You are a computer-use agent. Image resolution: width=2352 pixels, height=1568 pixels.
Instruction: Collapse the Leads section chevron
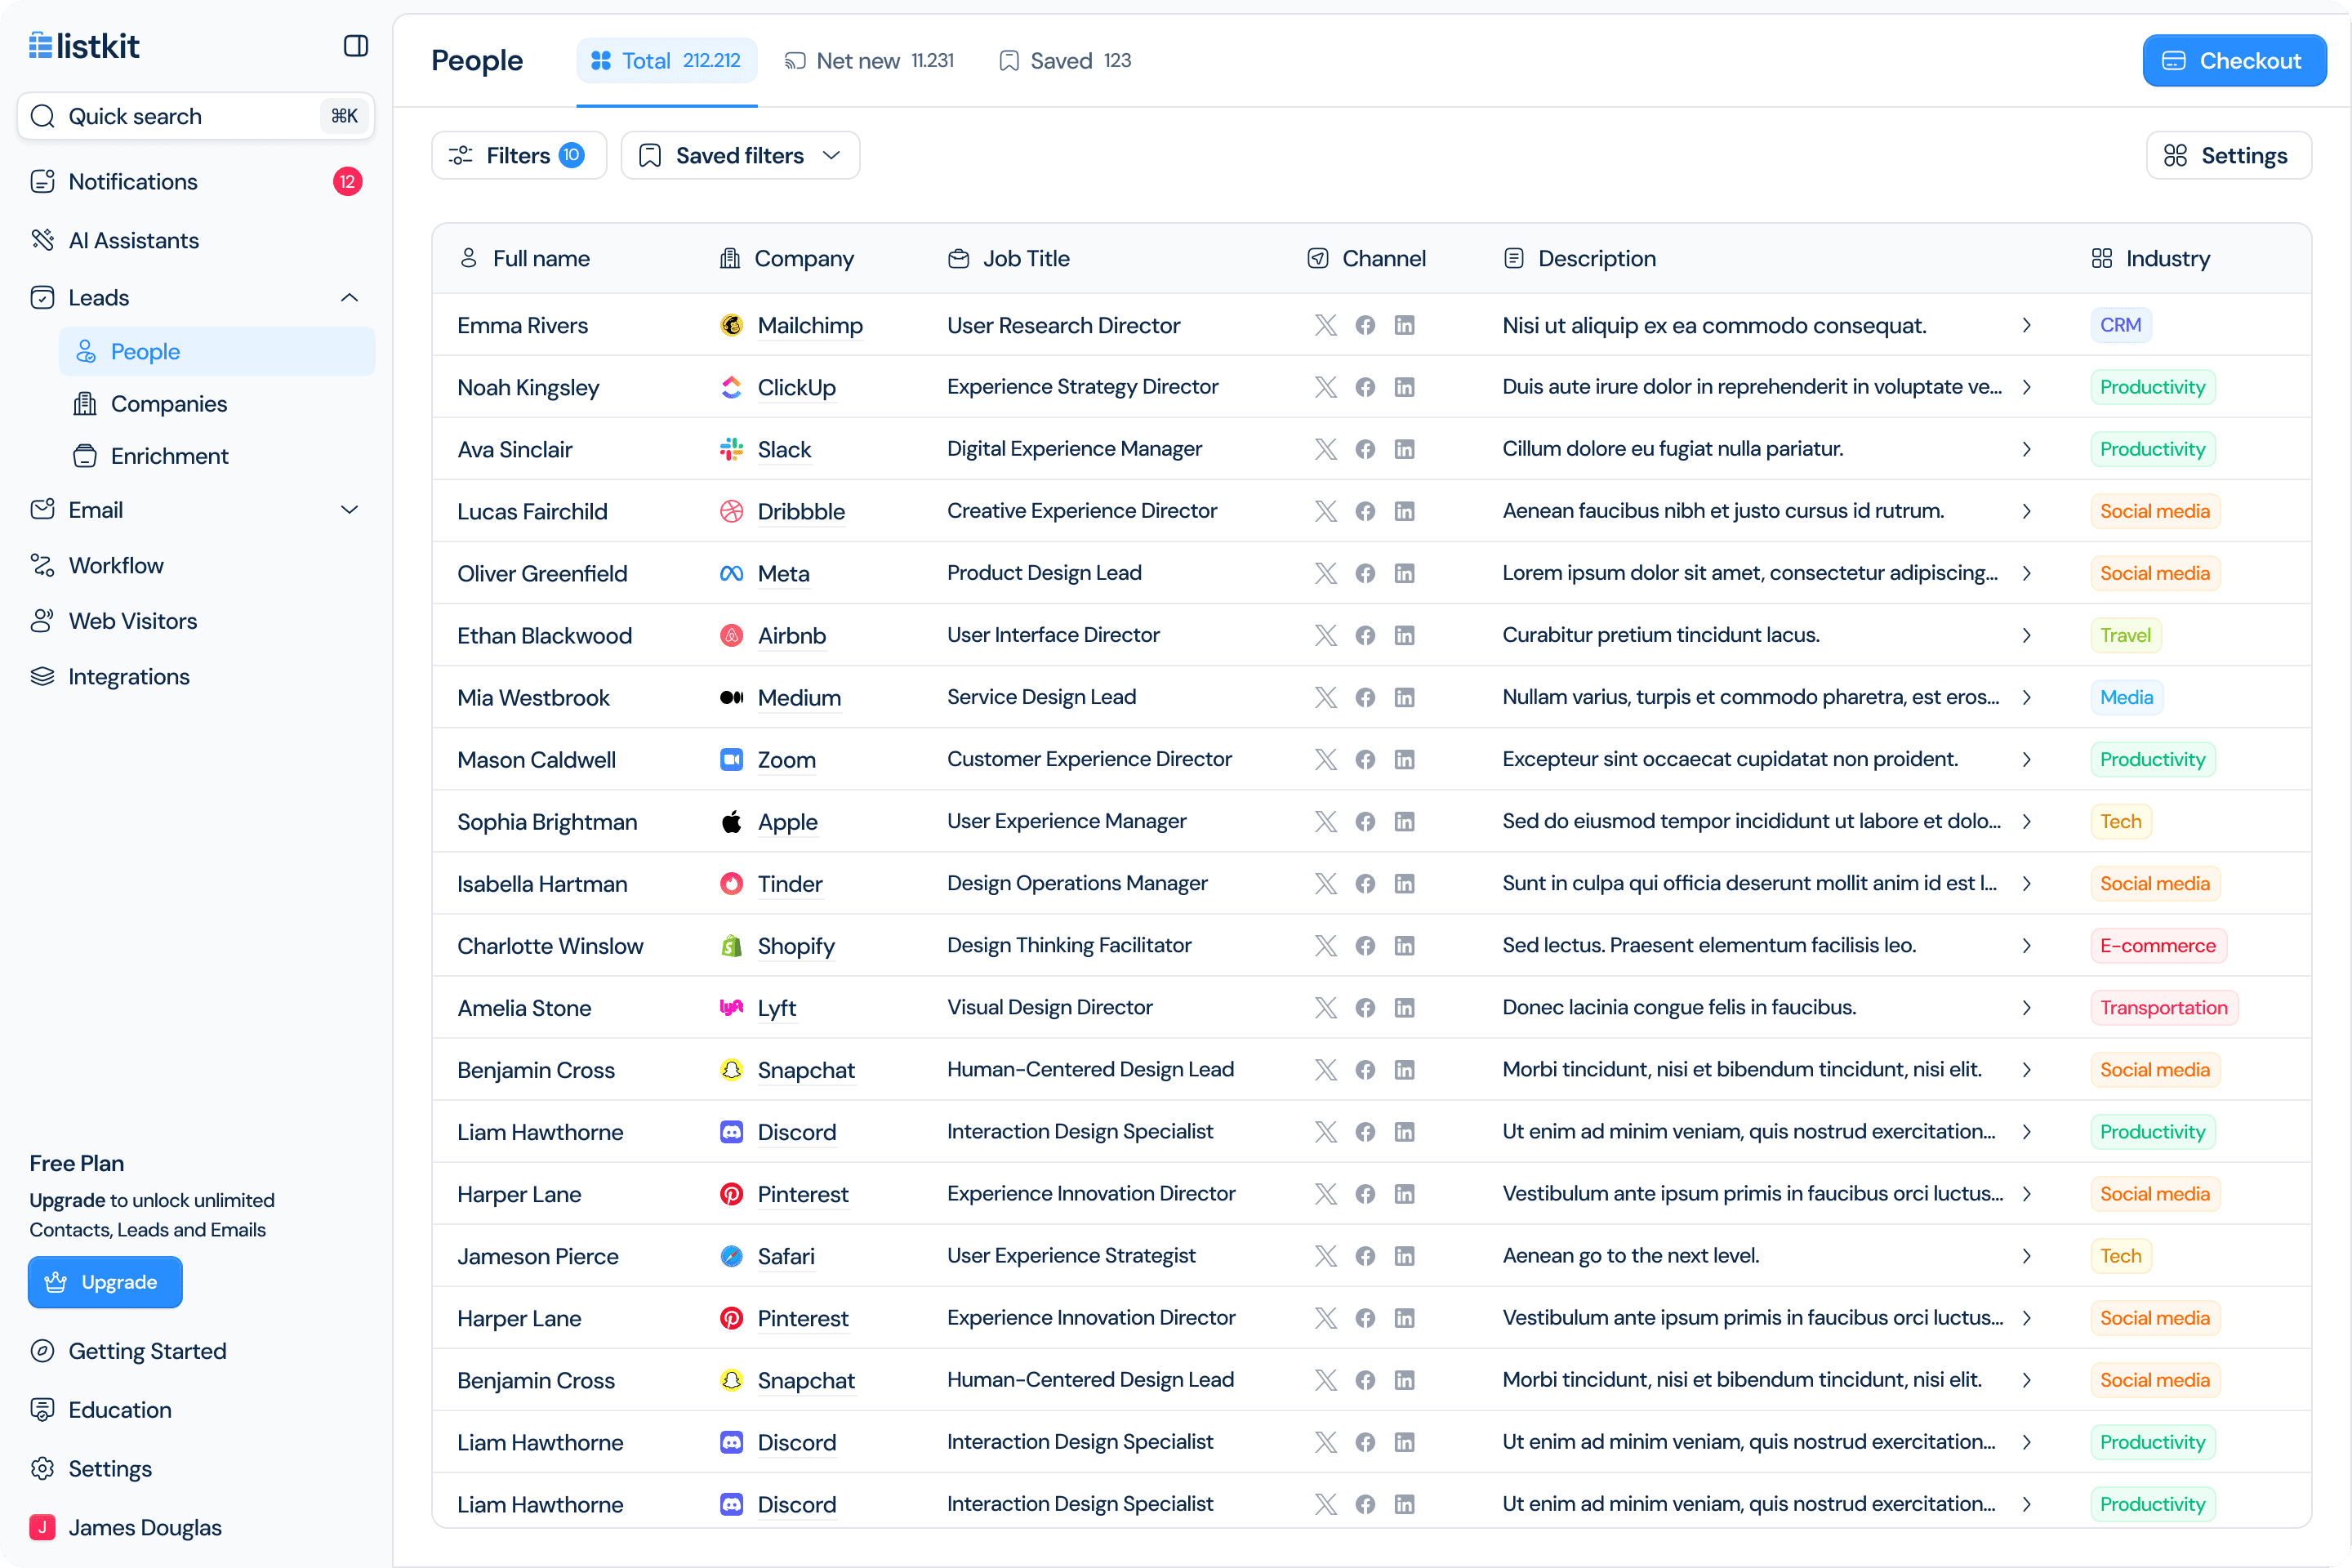click(349, 298)
